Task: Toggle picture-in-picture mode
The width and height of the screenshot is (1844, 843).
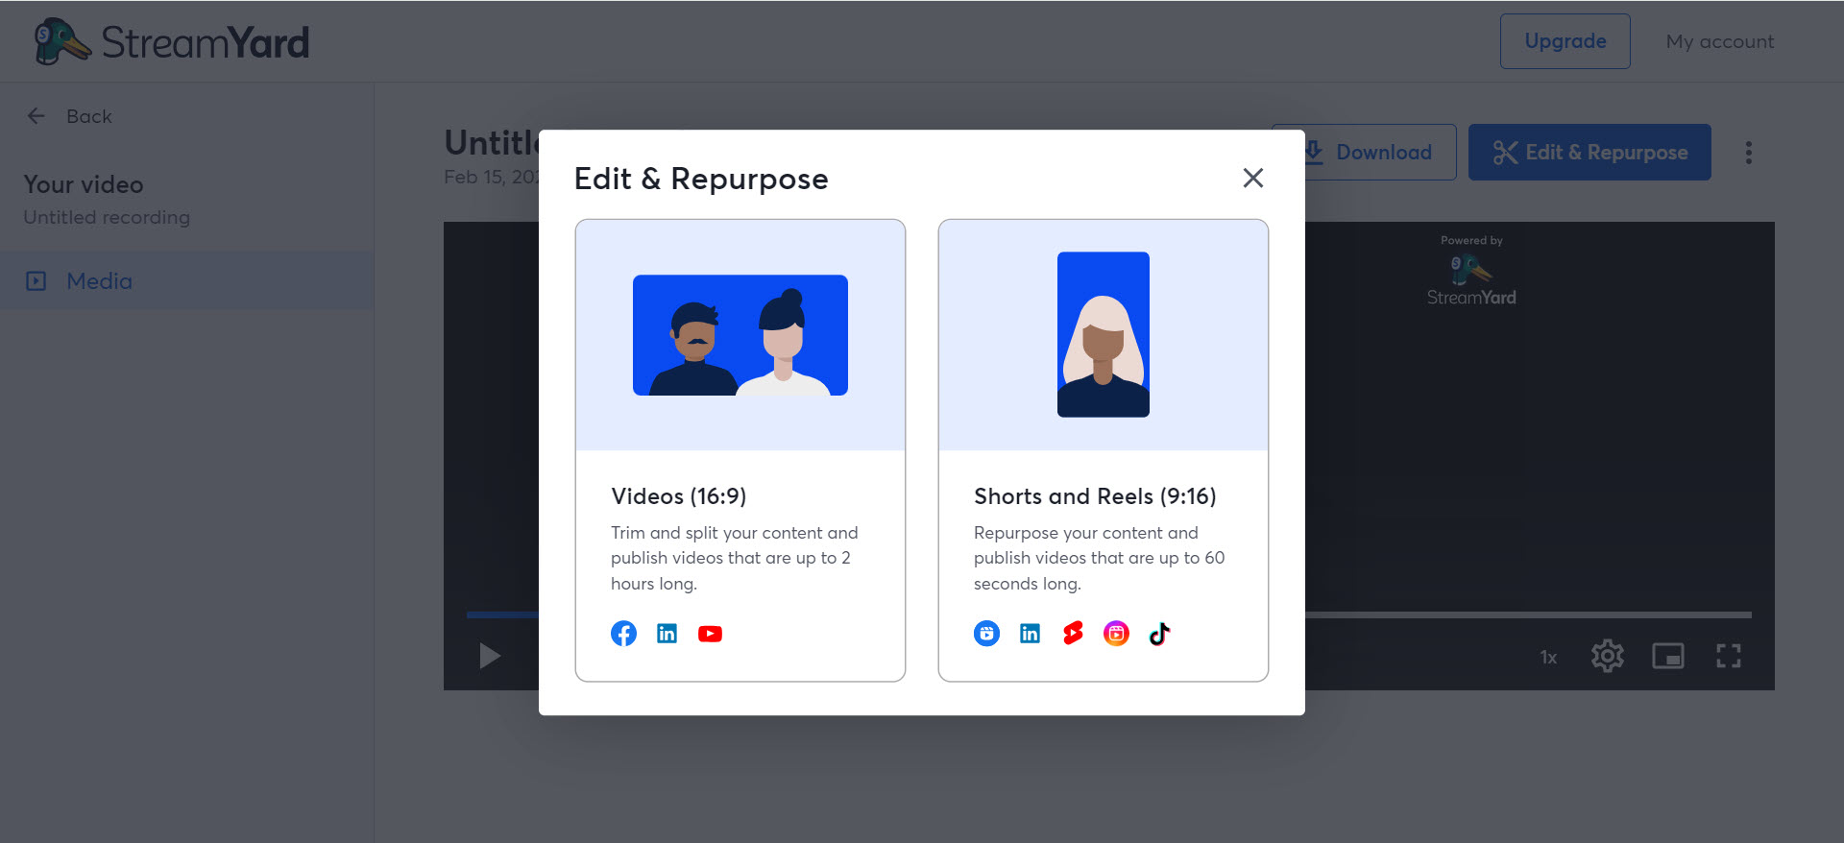Action: point(1668,656)
